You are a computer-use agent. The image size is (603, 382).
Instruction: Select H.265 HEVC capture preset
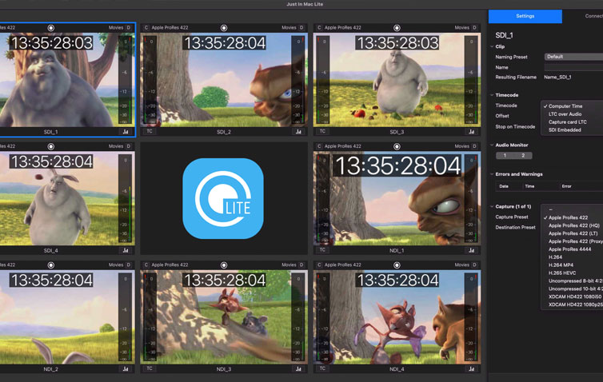point(568,273)
